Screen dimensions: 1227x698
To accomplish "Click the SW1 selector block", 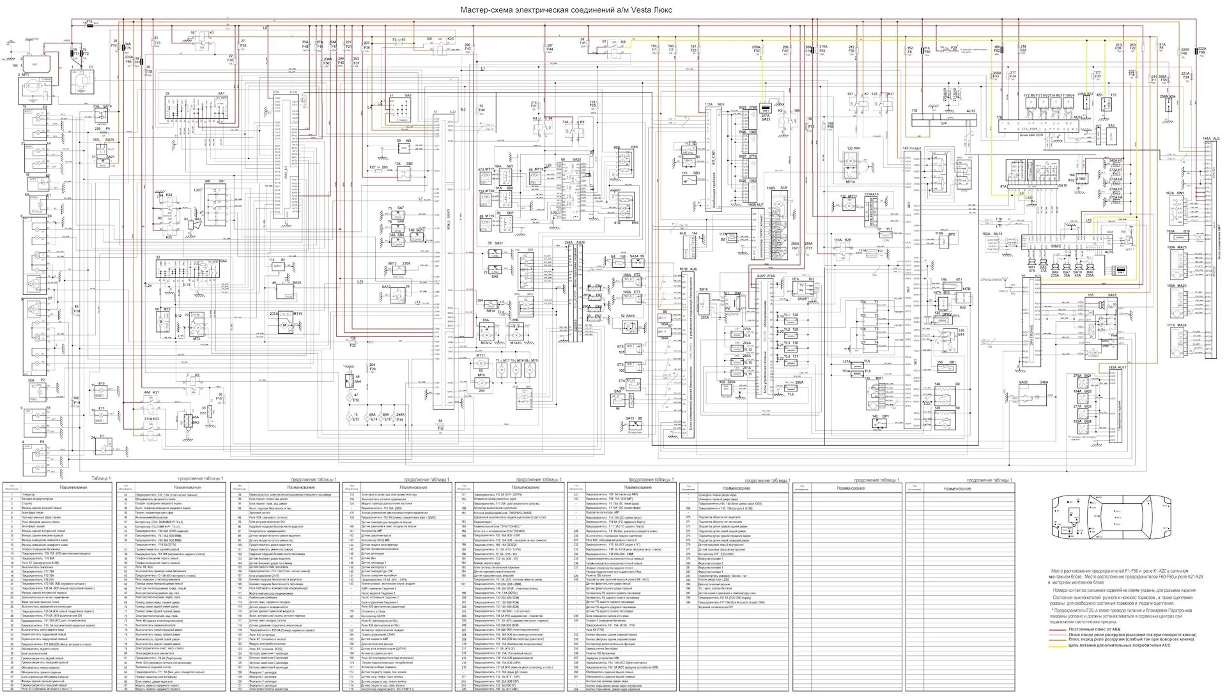I will tap(1179, 212).
